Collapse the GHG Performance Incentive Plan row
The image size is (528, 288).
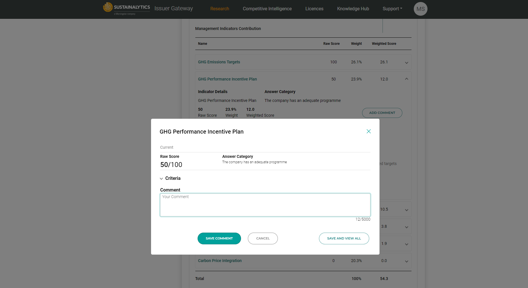point(406,79)
